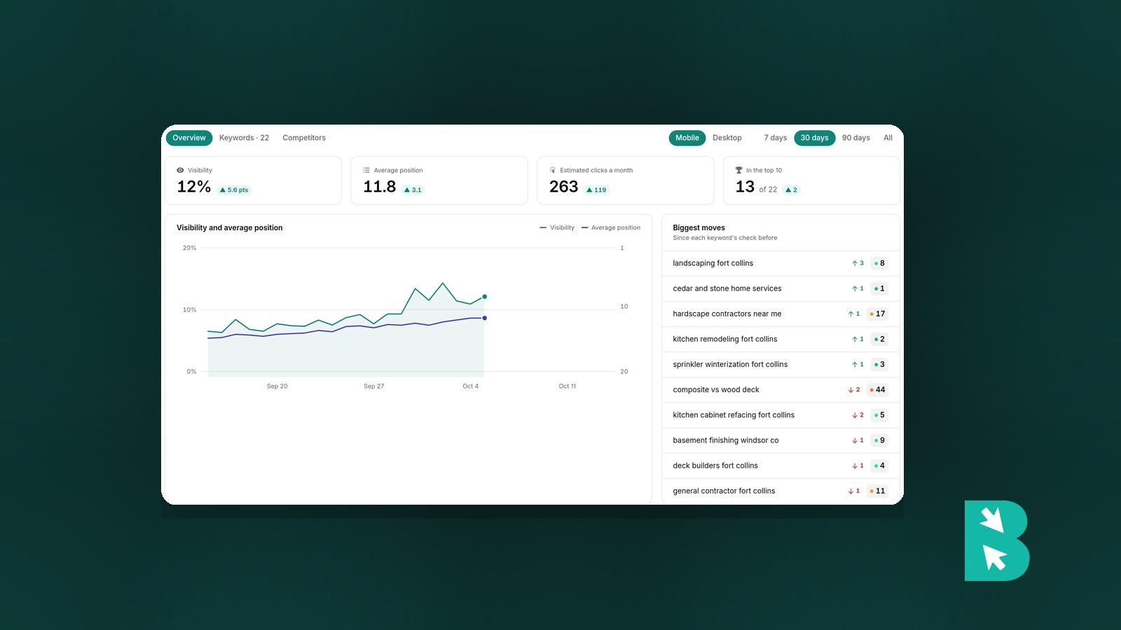This screenshot has height=630, width=1121.
Task: Click the Average position list icon
Action: pyautogui.click(x=366, y=170)
